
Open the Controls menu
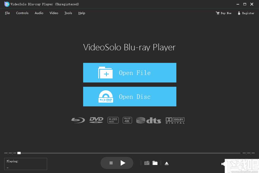pos(22,13)
